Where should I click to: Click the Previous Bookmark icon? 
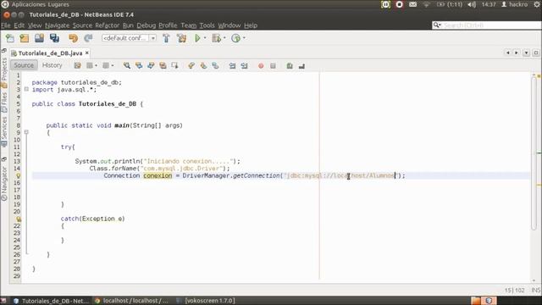click(x=191, y=66)
